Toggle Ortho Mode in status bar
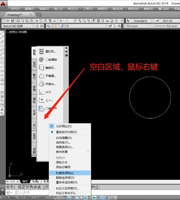This screenshot has width=180, height=200. [69, 198]
